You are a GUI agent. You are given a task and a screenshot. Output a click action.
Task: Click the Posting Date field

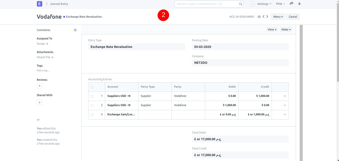point(240,47)
